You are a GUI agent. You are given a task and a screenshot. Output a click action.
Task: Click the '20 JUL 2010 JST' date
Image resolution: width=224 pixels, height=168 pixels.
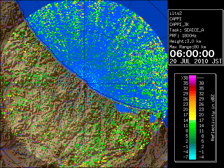pyautogui.click(x=196, y=61)
